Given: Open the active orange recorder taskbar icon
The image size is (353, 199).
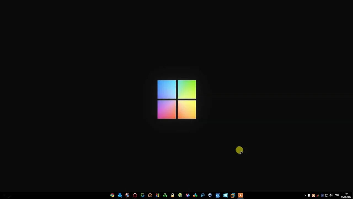Looking at the screenshot, I should tap(240, 195).
